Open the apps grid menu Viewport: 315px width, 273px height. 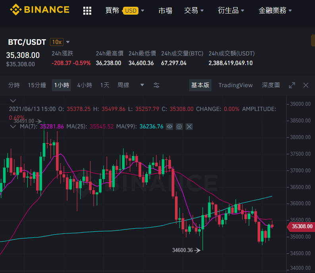(x=87, y=11)
